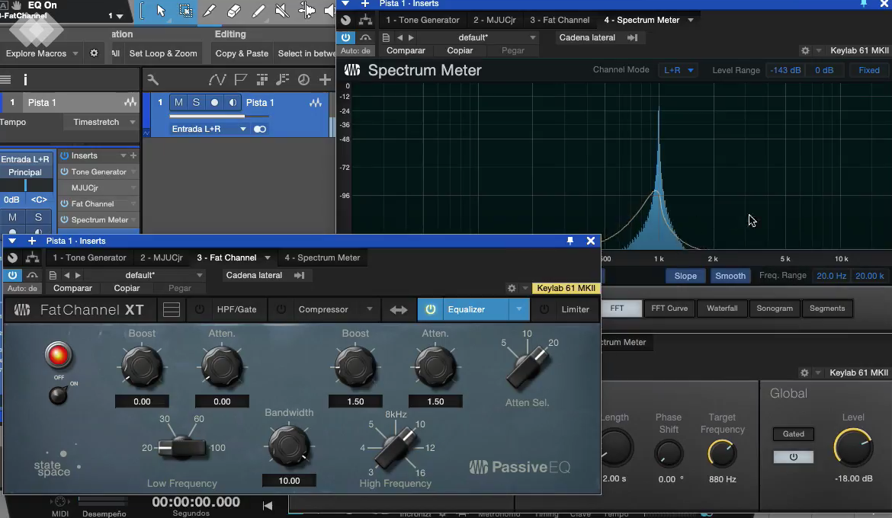The height and width of the screenshot is (518, 892).
Task: Select the Waterfall display mode
Action: pyautogui.click(x=722, y=309)
